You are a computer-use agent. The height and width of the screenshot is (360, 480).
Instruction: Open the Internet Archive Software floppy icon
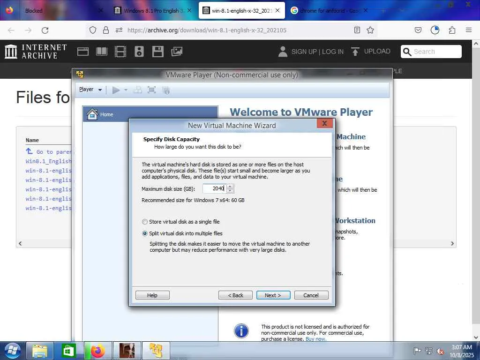[x=158, y=52]
